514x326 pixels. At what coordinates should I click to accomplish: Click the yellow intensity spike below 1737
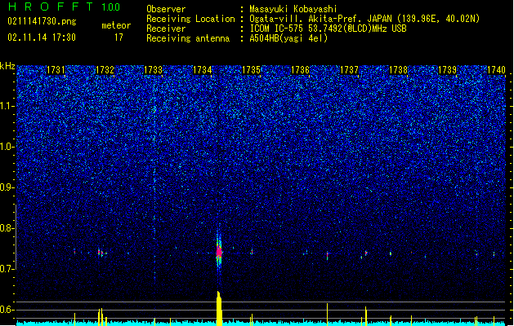[366, 316]
